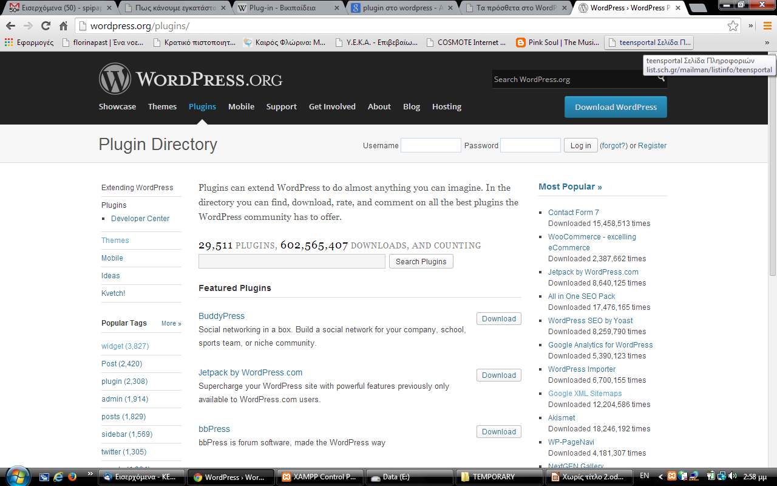777x486 pixels.
Task: Reload the page with the refresh icon
Action: (x=46, y=26)
